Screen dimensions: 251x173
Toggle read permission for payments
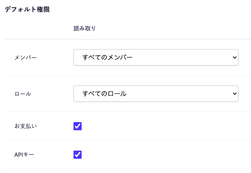pyautogui.click(x=78, y=126)
